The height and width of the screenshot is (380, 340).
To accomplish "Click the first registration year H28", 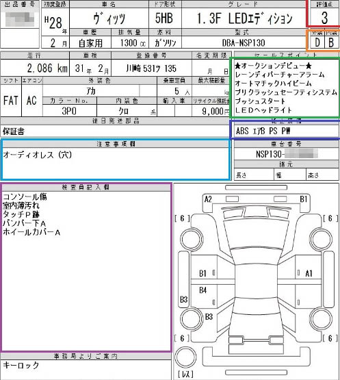I will [x=54, y=23].
